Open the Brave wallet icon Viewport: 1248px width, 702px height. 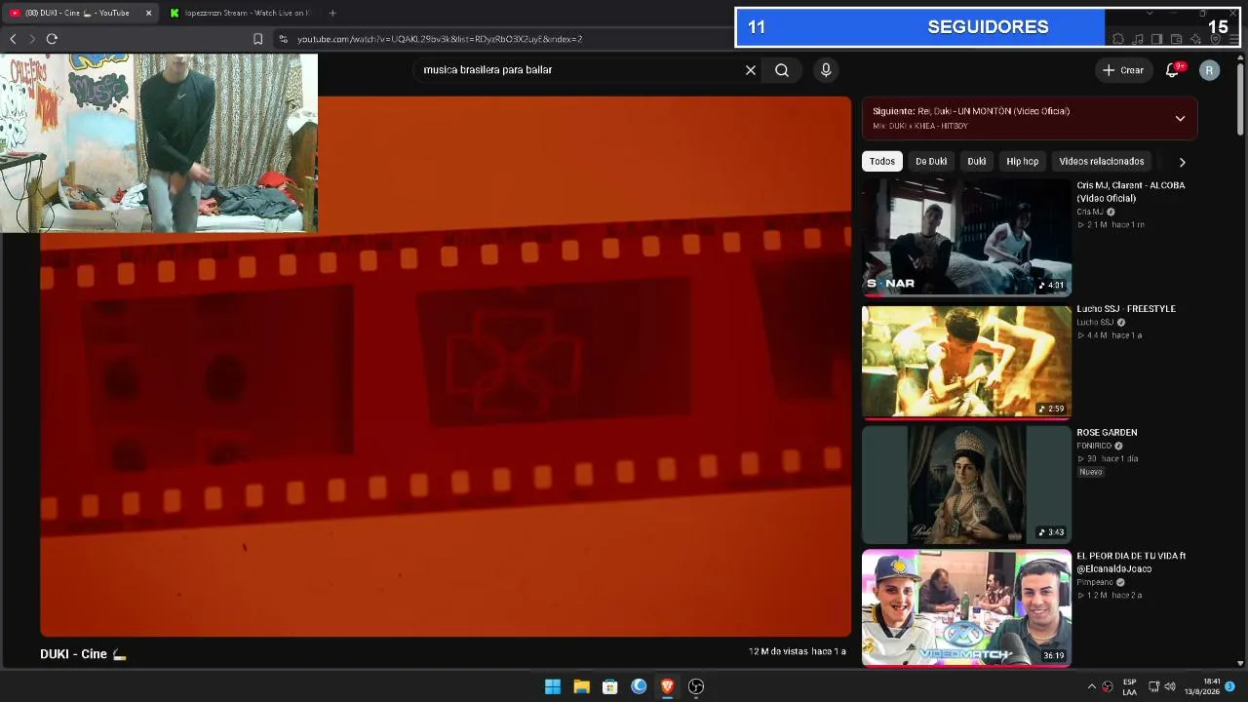pos(1176,39)
